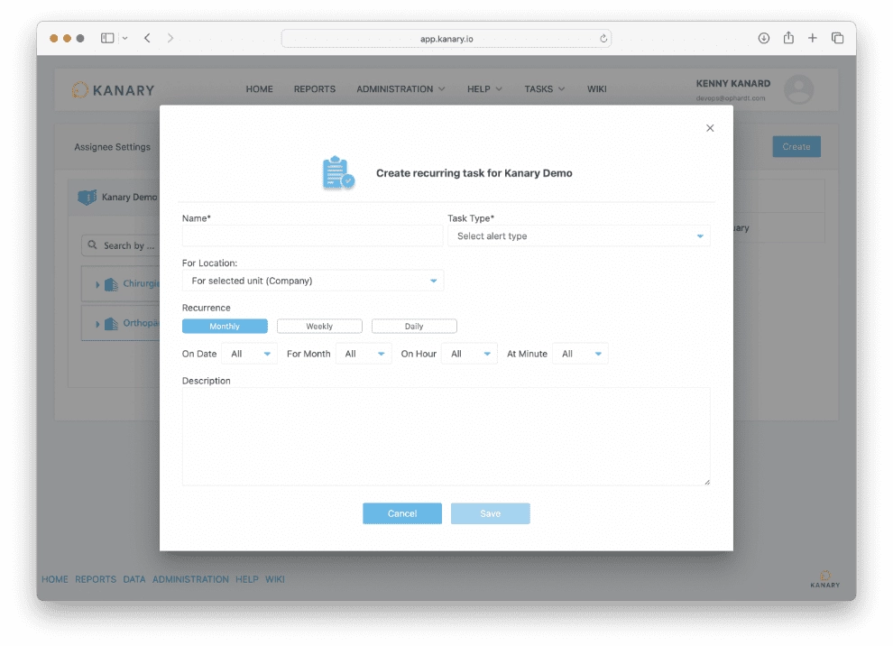893x646 pixels.
Task: Click the footer HELP link
Action: (x=247, y=578)
